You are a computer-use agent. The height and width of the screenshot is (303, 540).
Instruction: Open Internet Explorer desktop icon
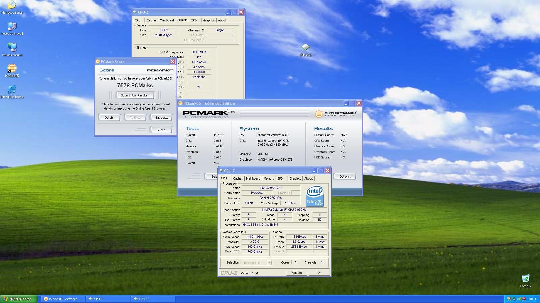coord(12,92)
